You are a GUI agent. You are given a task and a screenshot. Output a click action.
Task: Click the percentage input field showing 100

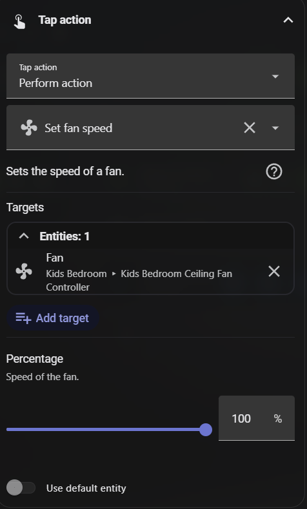click(257, 418)
